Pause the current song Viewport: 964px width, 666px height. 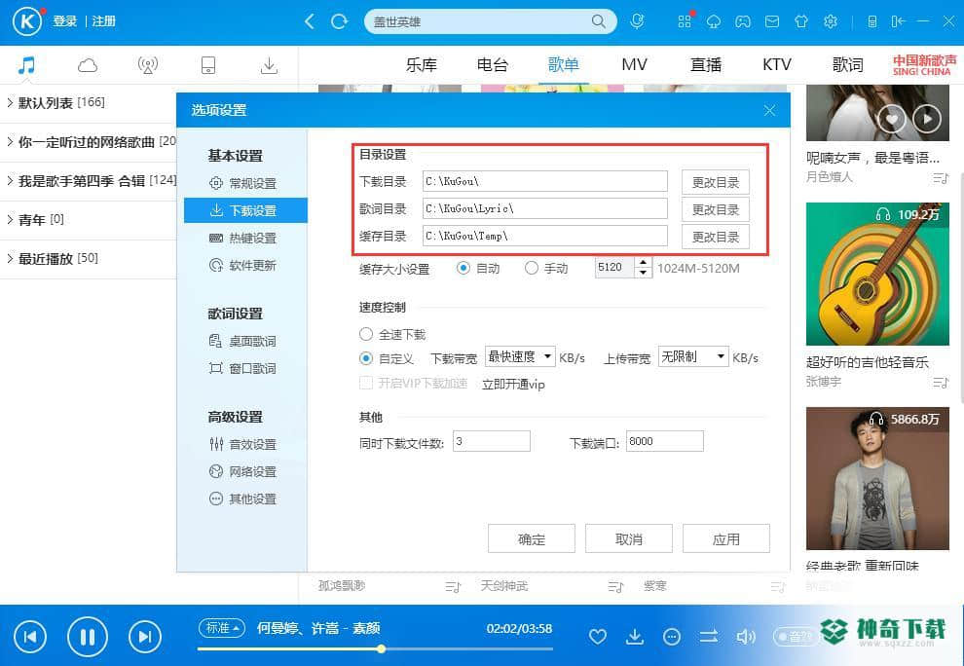[x=88, y=637]
